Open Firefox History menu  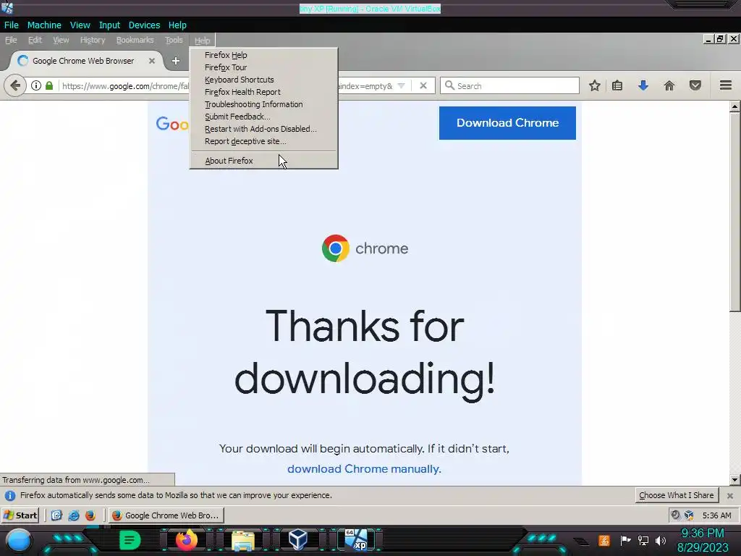point(93,41)
